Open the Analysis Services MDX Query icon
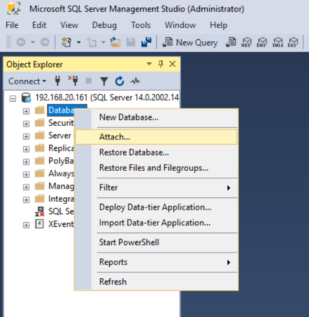This screenshot has height=317, width=309. (x=246, y=42)
